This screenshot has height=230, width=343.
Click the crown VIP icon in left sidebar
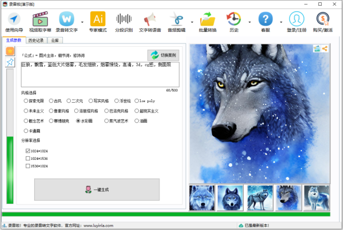[x=10, y=51]
